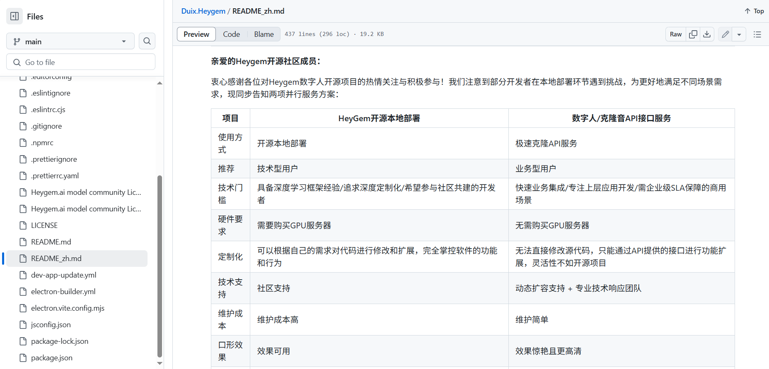This screenshot has height=369, width=769.
Task: Open README.md in the tree
Action: (51, 242)
